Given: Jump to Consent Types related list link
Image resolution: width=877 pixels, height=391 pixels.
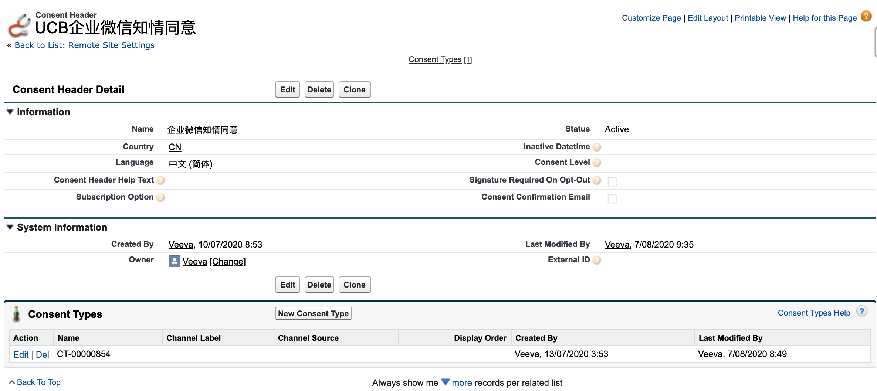Looking at the screenshot, I should point(435,59).
